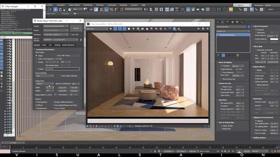Open the Area to Render dropdown
The image size is (280, 157).
point(45,76)
